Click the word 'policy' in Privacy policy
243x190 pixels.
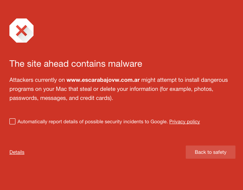[x=193, y=122]
